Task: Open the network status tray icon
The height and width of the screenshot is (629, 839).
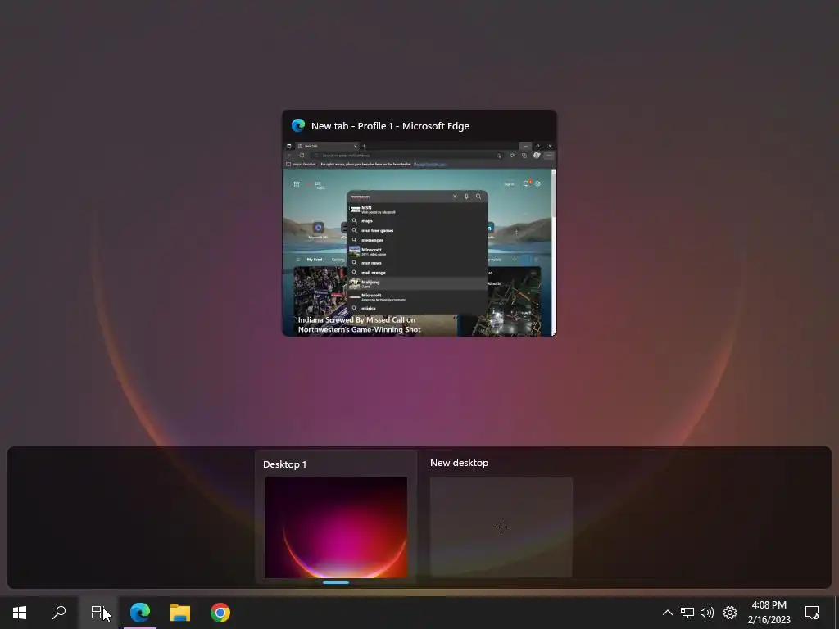Action: [x=687, y=613]
